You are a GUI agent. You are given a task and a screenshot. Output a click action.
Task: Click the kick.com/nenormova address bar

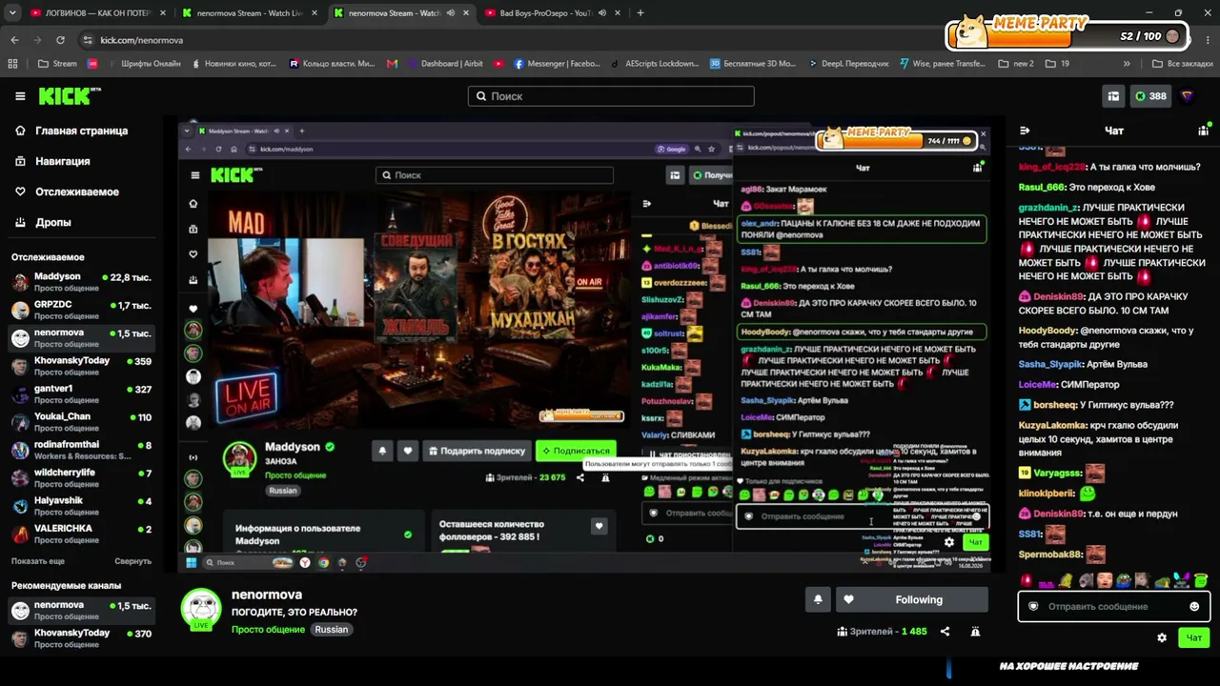(141, 40)
